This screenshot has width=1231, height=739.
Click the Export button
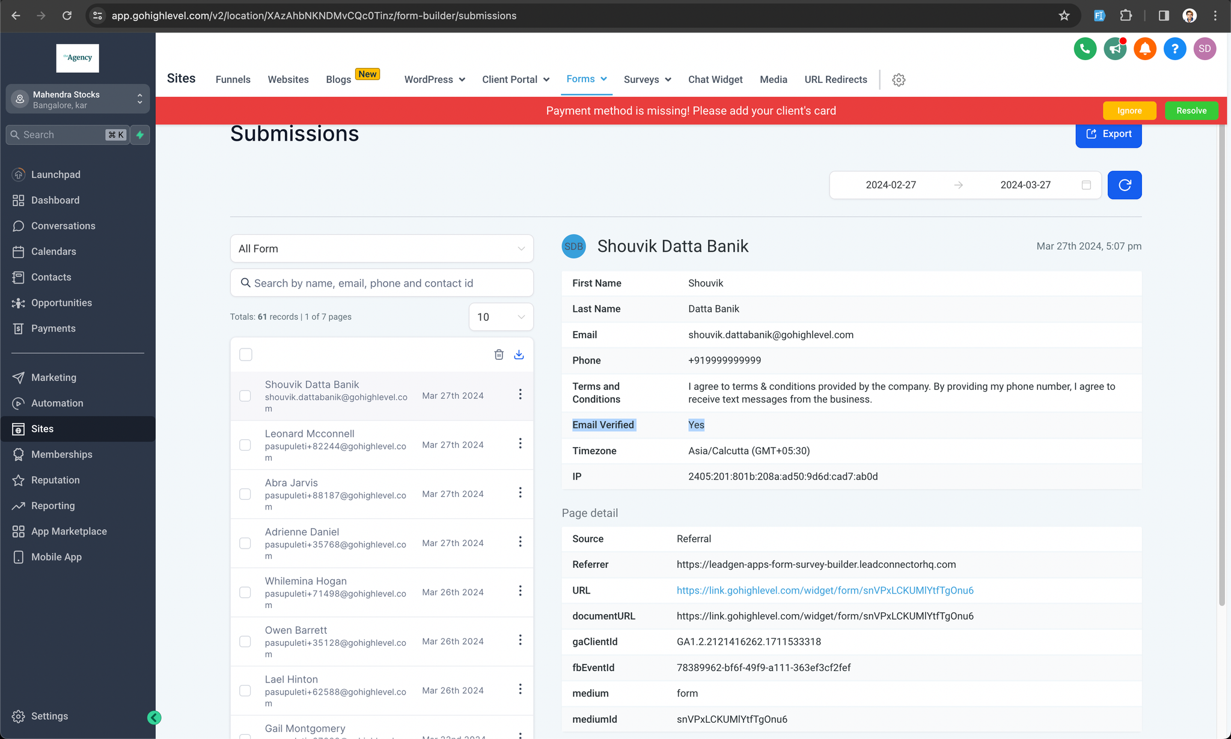[1108, 134]
